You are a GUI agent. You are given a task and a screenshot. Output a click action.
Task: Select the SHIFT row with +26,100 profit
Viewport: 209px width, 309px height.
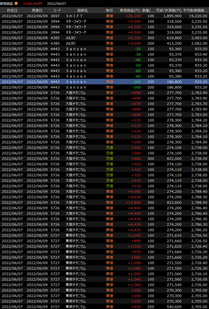[104, 16]
